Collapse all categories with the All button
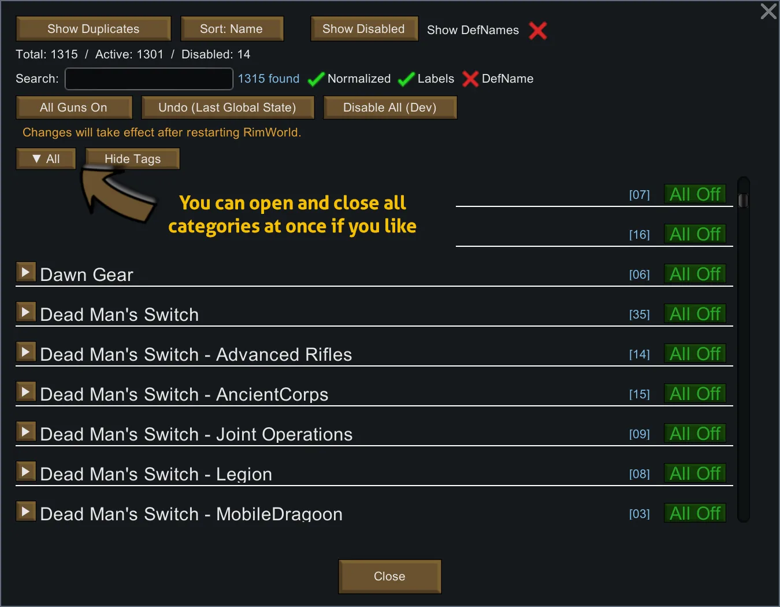This screenshot has height=607, width=780. click(x=46, y=159)
